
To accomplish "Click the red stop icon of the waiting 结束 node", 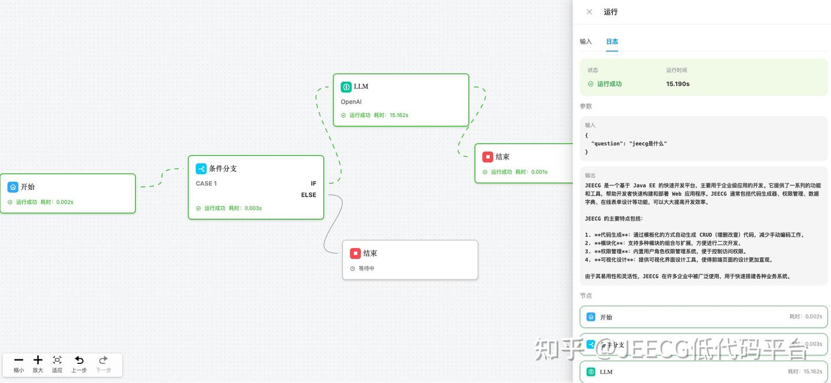I will click(355, 253).
